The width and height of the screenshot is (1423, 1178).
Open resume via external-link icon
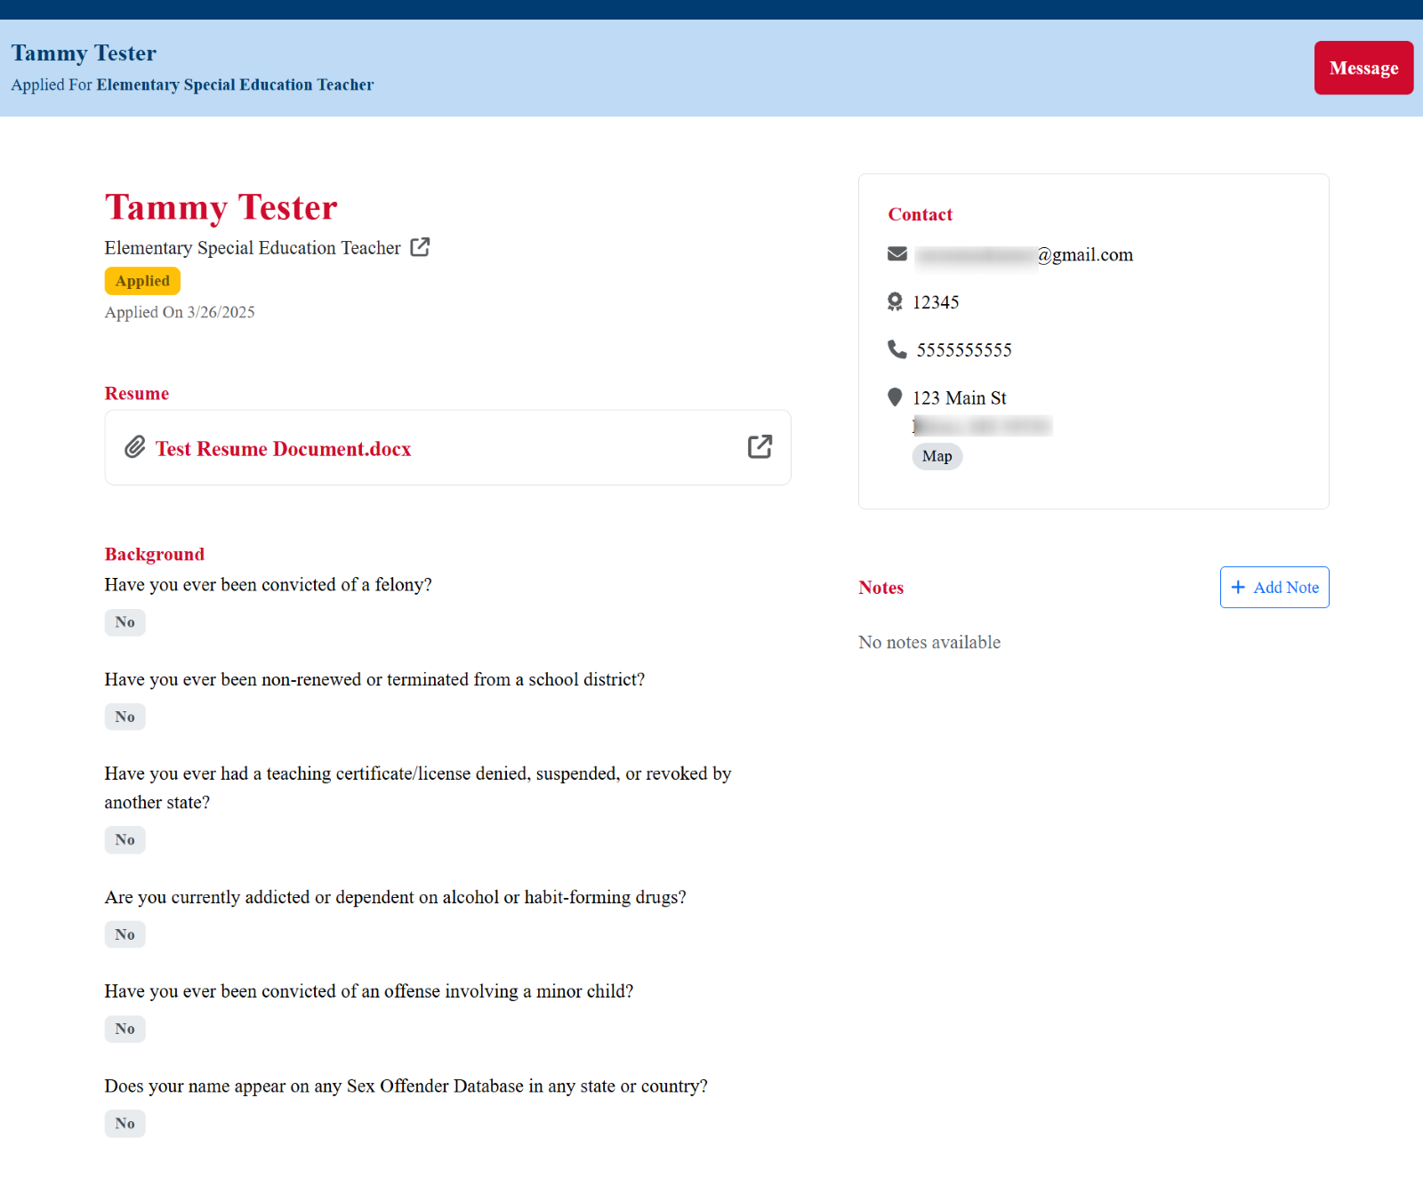click(760, 447)
